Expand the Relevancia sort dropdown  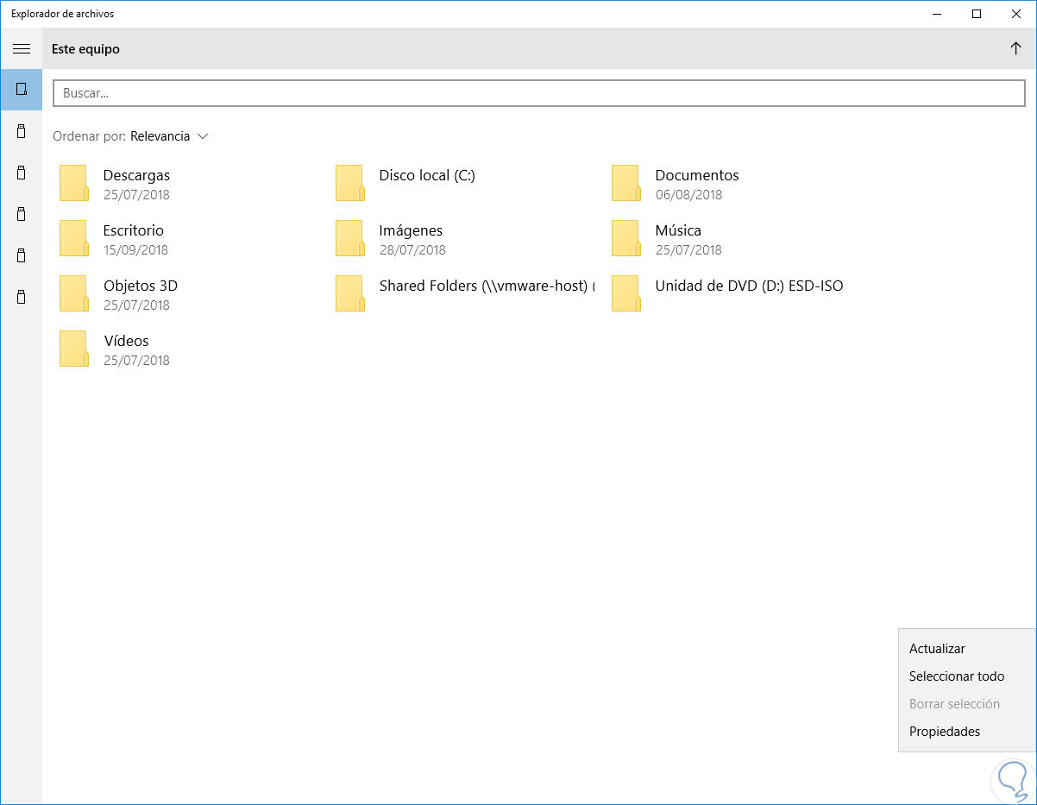(169, 136)
